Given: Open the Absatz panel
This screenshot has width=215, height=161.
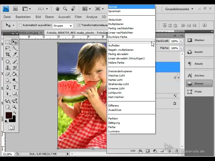Looking at the screenshot, I should [x=199, y=64].
